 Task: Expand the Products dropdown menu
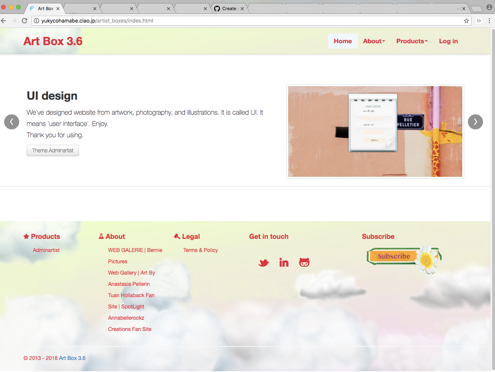[412, 41]
